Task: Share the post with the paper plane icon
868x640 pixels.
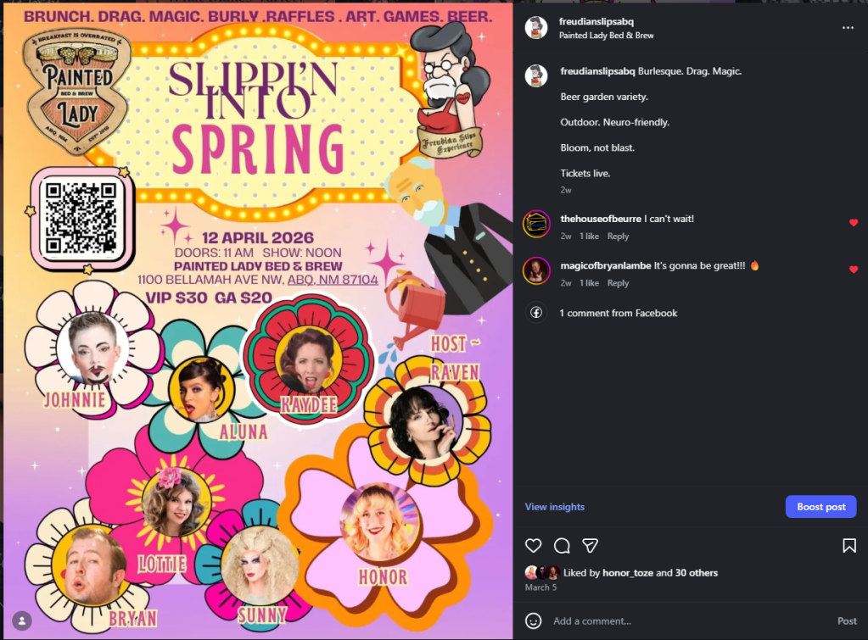Action: pos(590,546)
